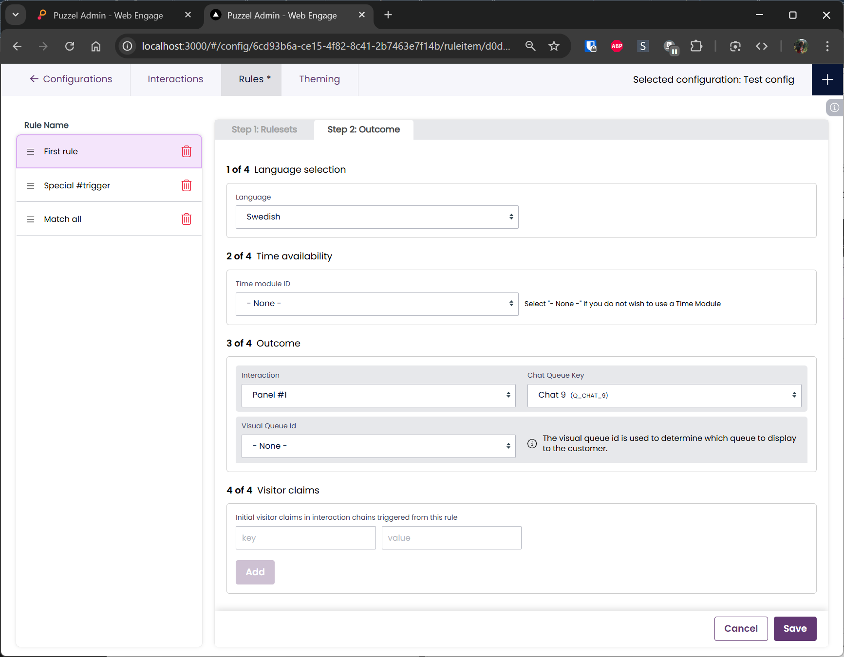Screen dimensions: 844x657
Task: Open the Theming tab
Action: [319, 79]
